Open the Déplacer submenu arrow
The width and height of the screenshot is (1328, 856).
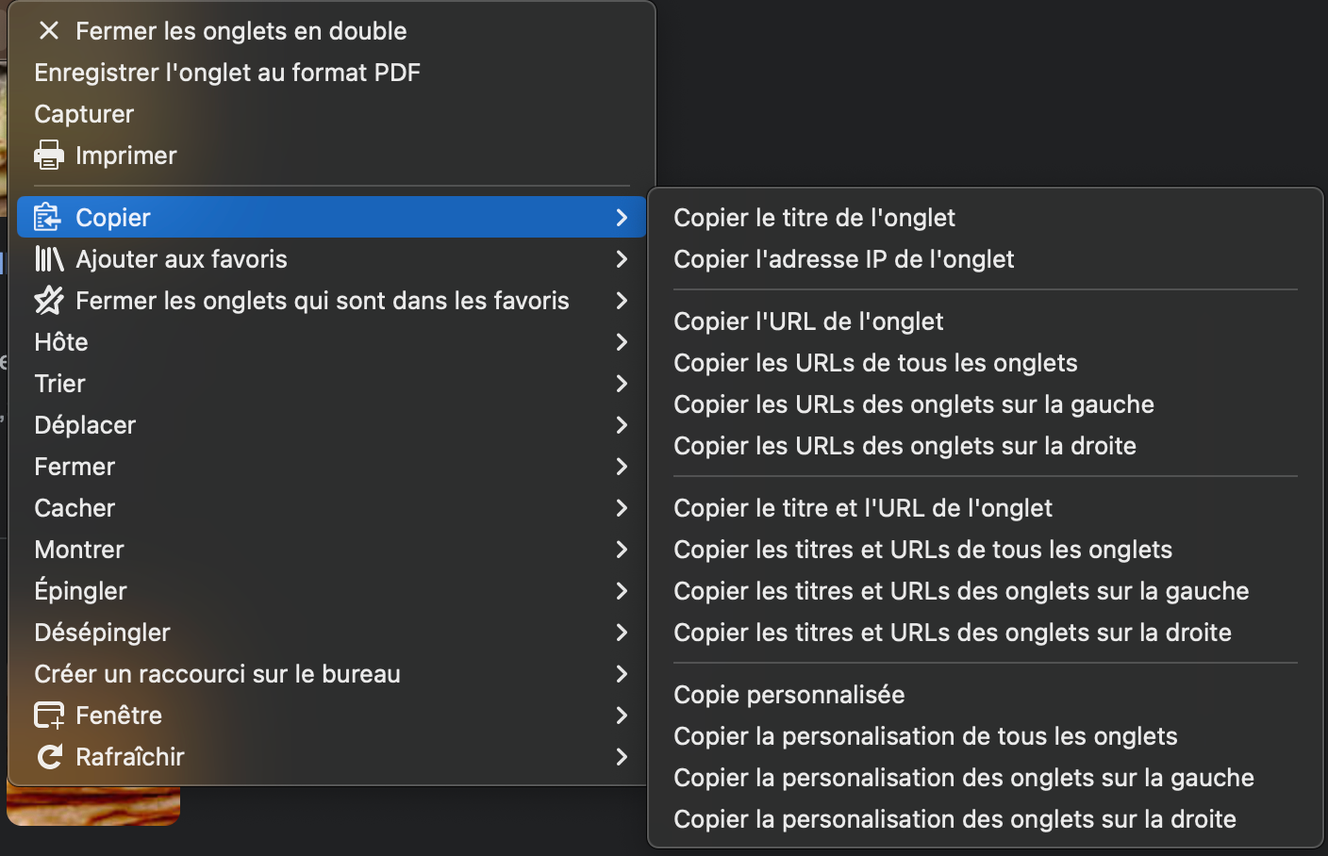coord(622,425)
